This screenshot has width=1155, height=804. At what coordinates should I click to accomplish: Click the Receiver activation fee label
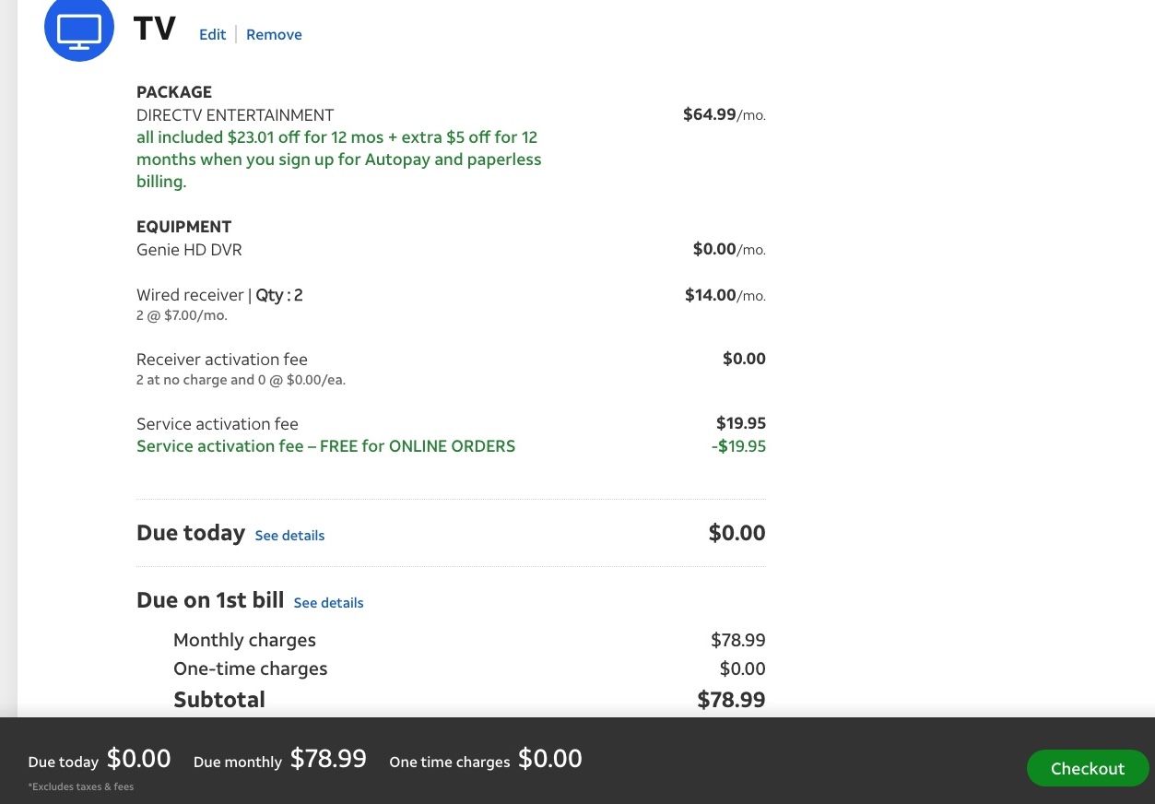[x=222, y=360]
